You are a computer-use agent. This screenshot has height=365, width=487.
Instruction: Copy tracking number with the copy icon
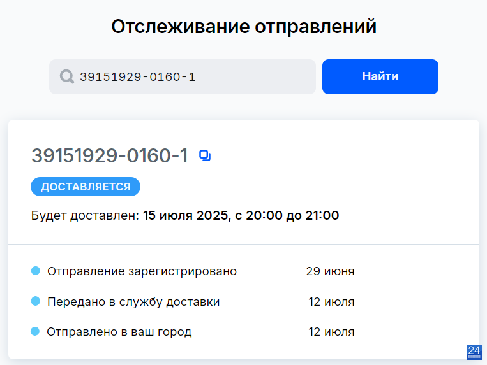(x=205, y=155)
